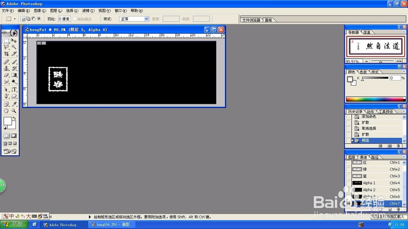
Task: Select the Rectangular Marquee tool in toolbox
Action: (7, 41)
